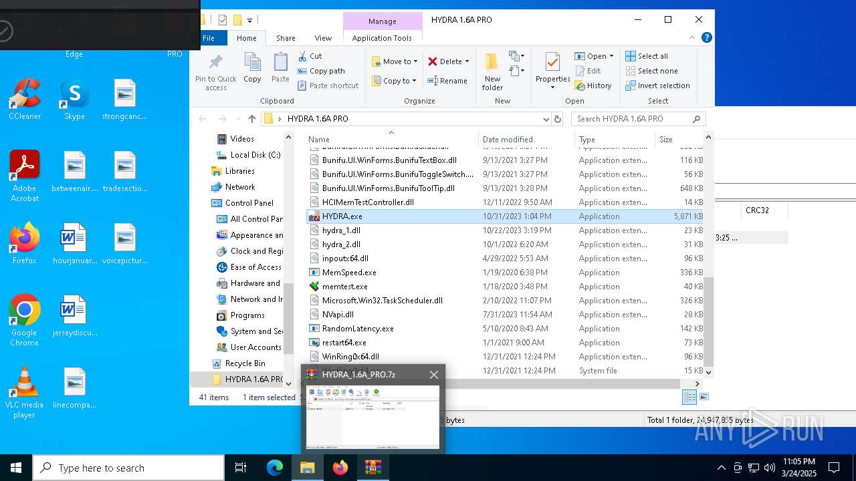This screenshot has height=481, width=856.
Task: Click the Search HYDRA 1.6A PRO box
Action: pos(638,119)
